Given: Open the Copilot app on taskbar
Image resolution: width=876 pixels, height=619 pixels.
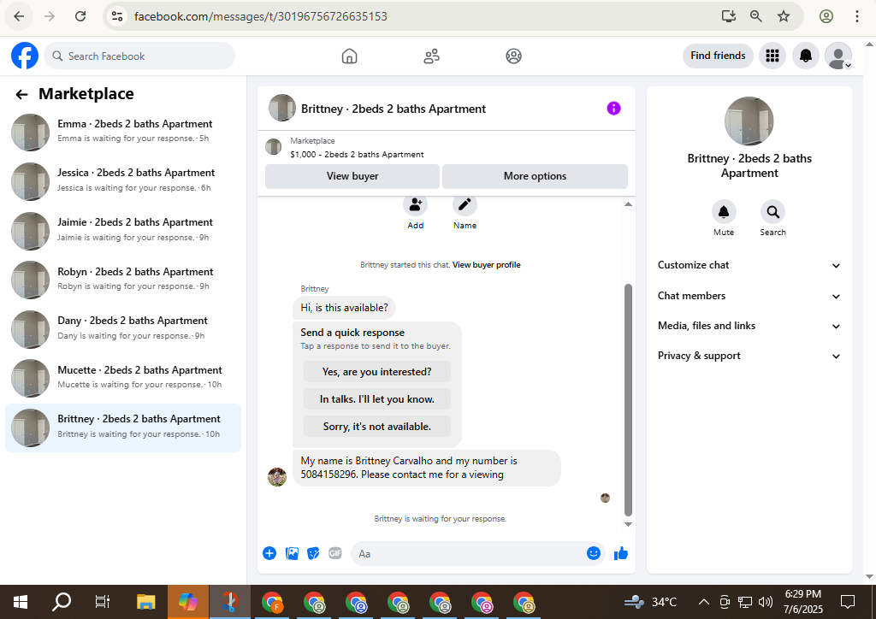Looking at the screenshot, I should [188, 602].
